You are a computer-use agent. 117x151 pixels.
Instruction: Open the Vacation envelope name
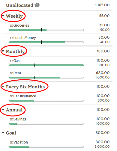(21, 142)
